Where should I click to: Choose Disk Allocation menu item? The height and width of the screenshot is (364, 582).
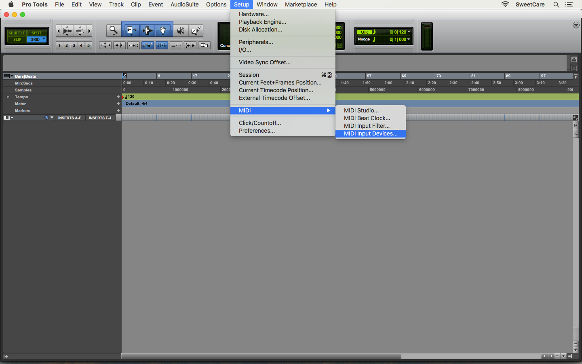point(283,30)
